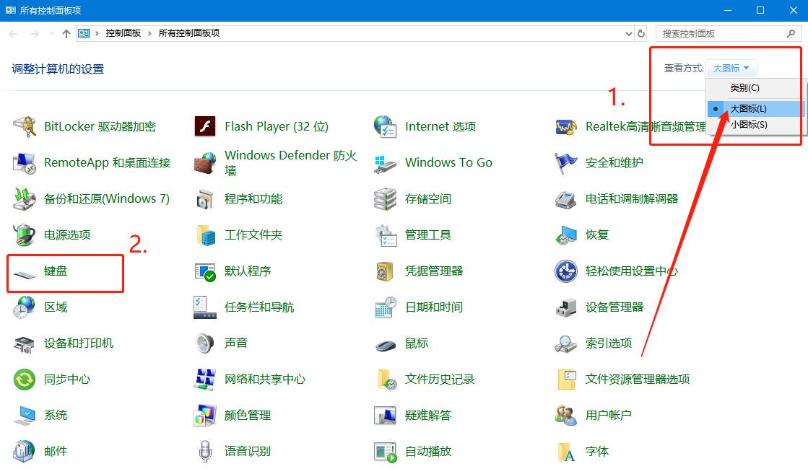Navigate to 控制面板 via breadcrumb
The image size is (808, 469).
pos(123,33)
